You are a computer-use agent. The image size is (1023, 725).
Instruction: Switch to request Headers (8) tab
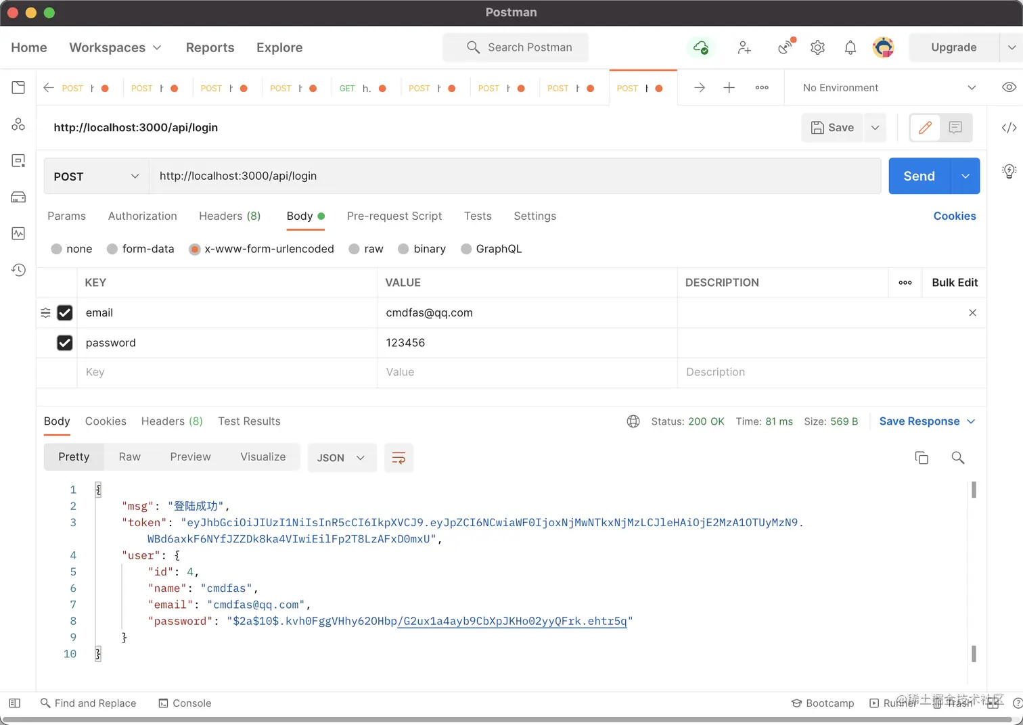229,216
